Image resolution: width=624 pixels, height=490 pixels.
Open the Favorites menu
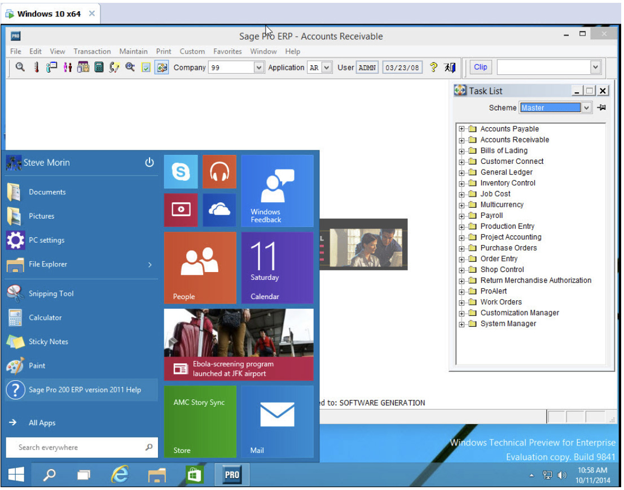227,51
